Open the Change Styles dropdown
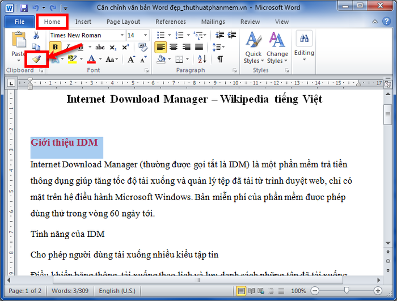The width and height of the screenshot is (397, 301). [x=277, y=48]
